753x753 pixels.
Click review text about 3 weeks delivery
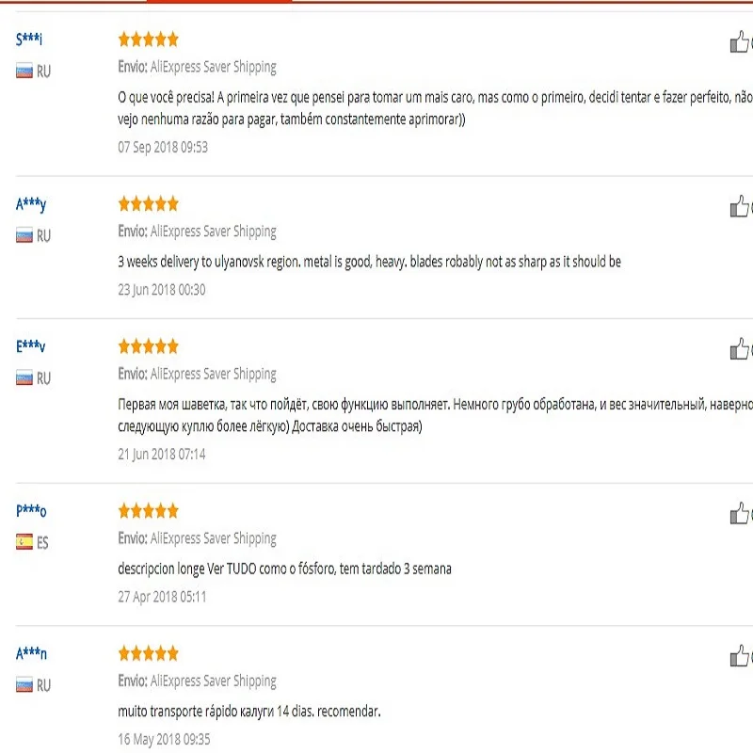pyautogui.click(x=369, y=262)
